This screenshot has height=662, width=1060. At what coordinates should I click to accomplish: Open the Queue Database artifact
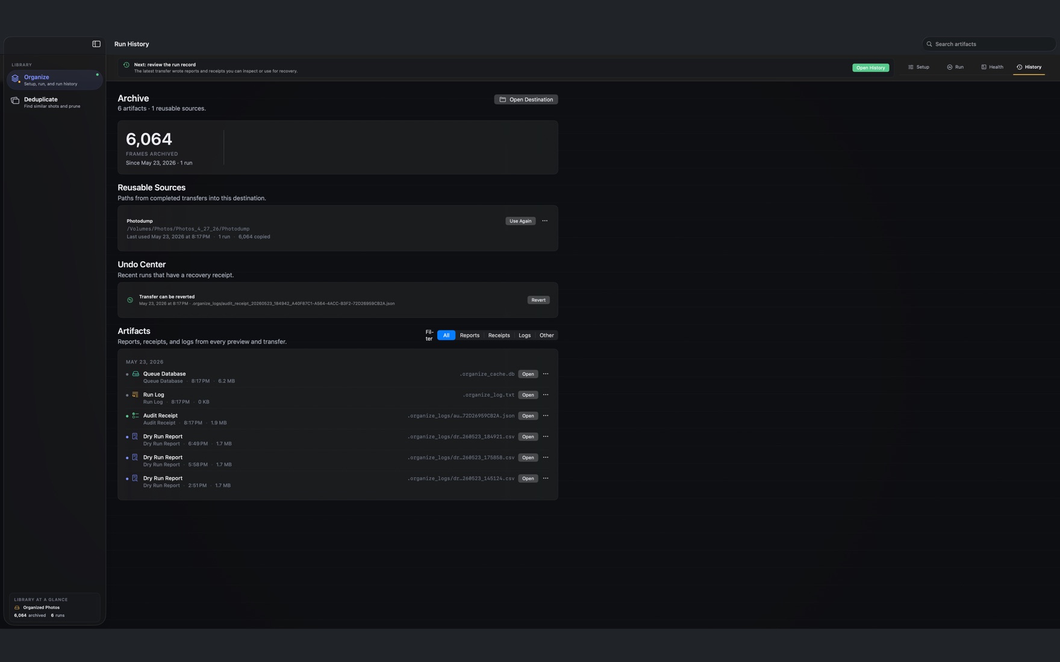click(528, 374)
